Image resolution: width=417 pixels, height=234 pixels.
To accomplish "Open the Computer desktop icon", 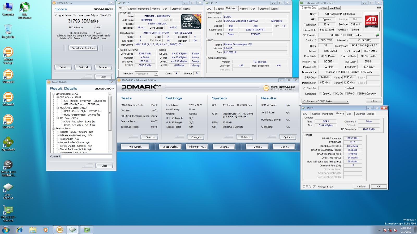I will coord(8,9).
